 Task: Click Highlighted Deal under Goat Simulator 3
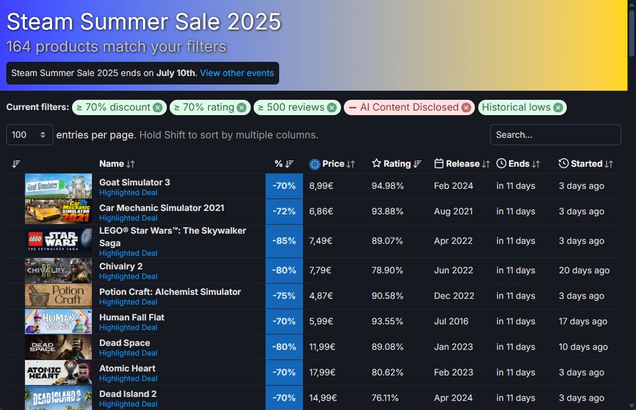[128, 193]
